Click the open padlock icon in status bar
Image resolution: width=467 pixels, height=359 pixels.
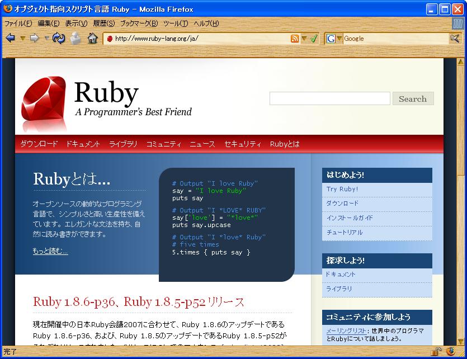pos(436,352)
